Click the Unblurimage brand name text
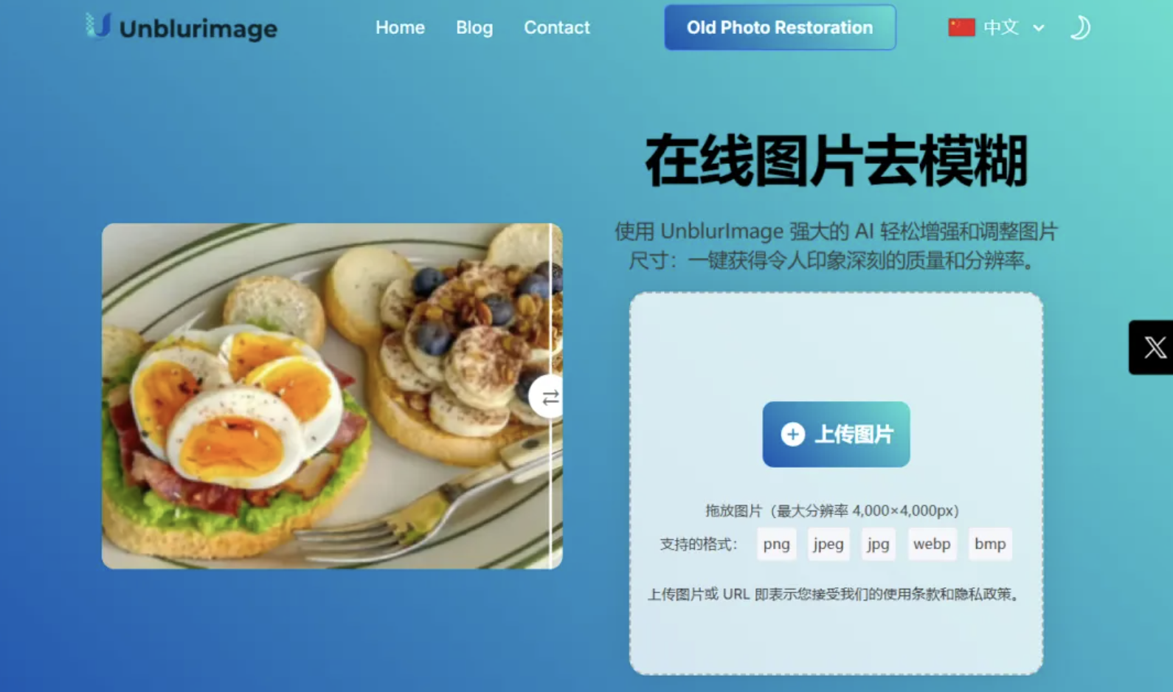Viewport: 1173px width, 692px height. coord(198,29)
